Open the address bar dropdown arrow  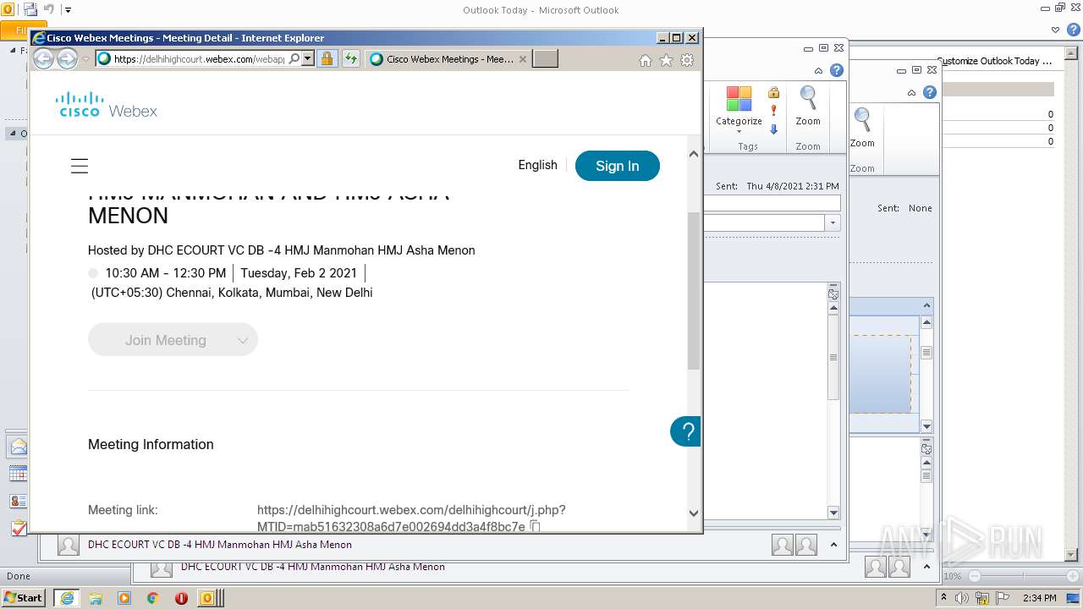coord(308,58)
